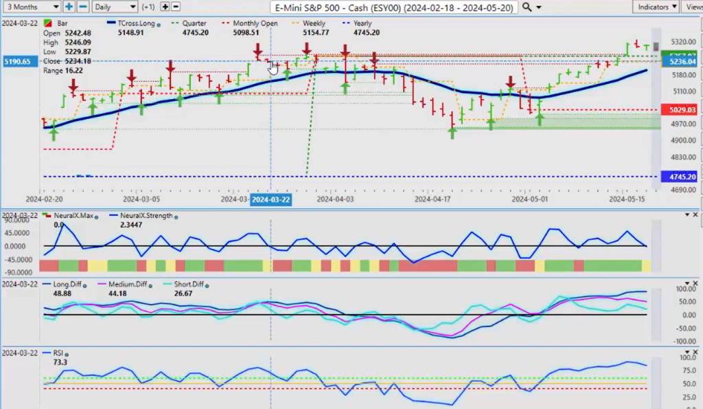Click the Bar chart type legend icon
Screen dimensions: 703x409
(x=46, y=23)
